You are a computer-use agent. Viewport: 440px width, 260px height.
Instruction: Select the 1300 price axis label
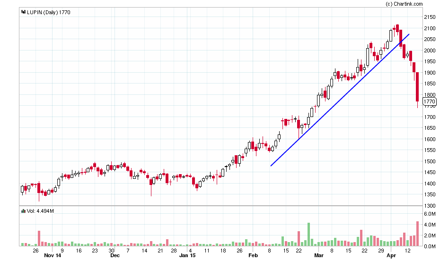click(430, 206)
